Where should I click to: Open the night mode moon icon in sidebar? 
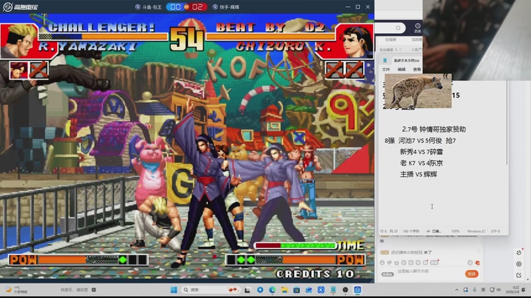click(519, 252)
